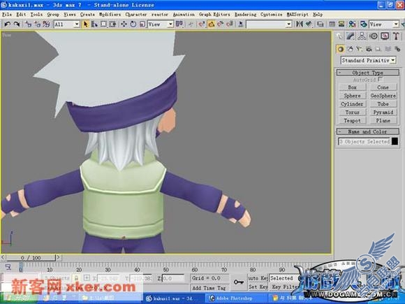This screenshot has height=304, width=405.
Task: Select the Lights category icon
Action: click(x=360, y=49)
